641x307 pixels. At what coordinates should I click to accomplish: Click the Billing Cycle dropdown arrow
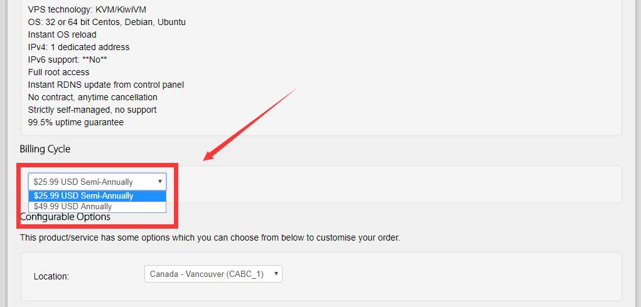(x=160, y=182)
